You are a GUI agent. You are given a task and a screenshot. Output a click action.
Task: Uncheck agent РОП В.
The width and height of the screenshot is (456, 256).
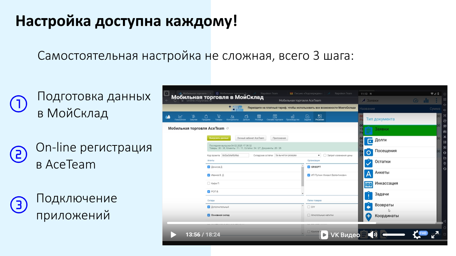pos(209,191)
